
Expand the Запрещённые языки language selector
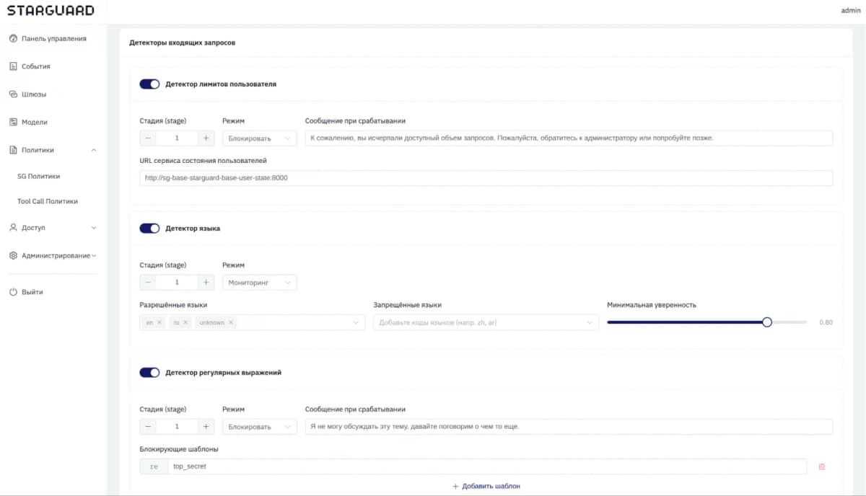486,323
